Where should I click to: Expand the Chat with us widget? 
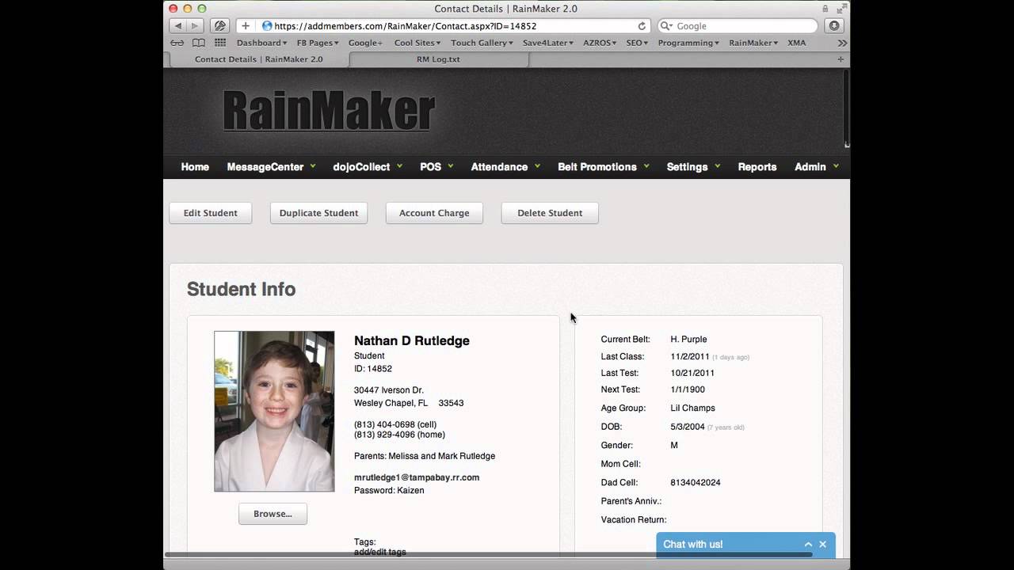click(808, 544)
